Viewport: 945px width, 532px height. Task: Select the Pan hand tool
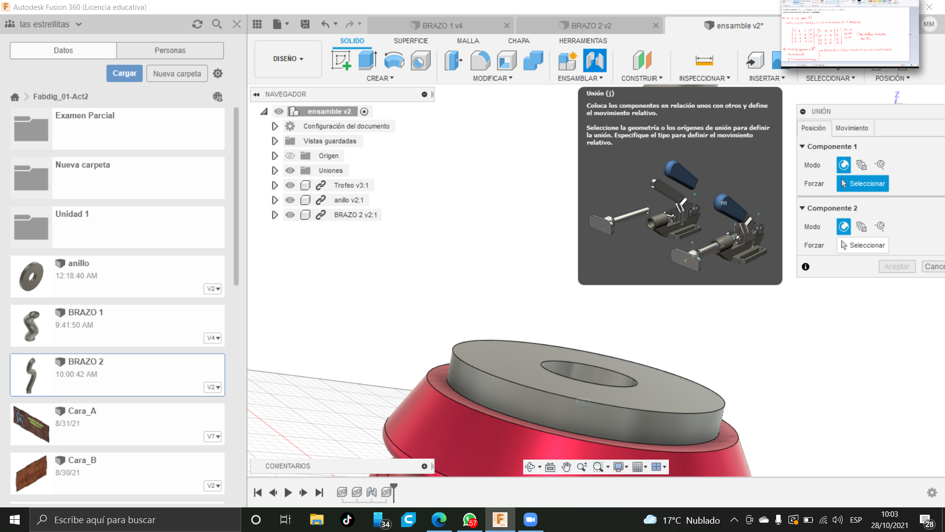click(x=566, y=467)
